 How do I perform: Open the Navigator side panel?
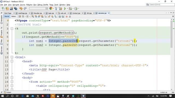coord(1,20)
